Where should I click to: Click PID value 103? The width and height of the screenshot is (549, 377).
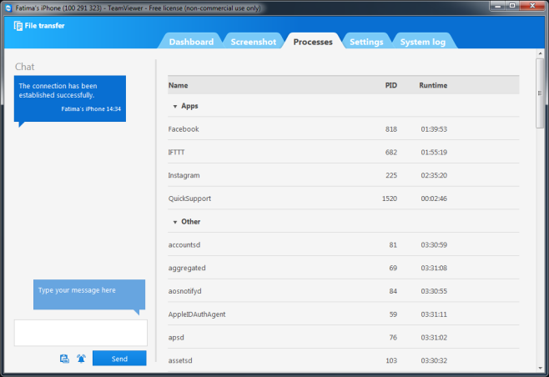click(391, 360)
